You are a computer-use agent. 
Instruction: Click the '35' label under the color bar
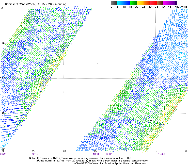click(156, 7)
